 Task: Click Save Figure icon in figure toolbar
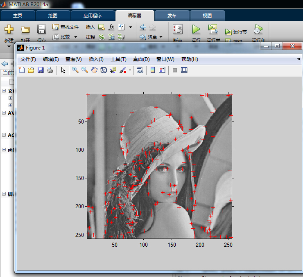[41, 70]
